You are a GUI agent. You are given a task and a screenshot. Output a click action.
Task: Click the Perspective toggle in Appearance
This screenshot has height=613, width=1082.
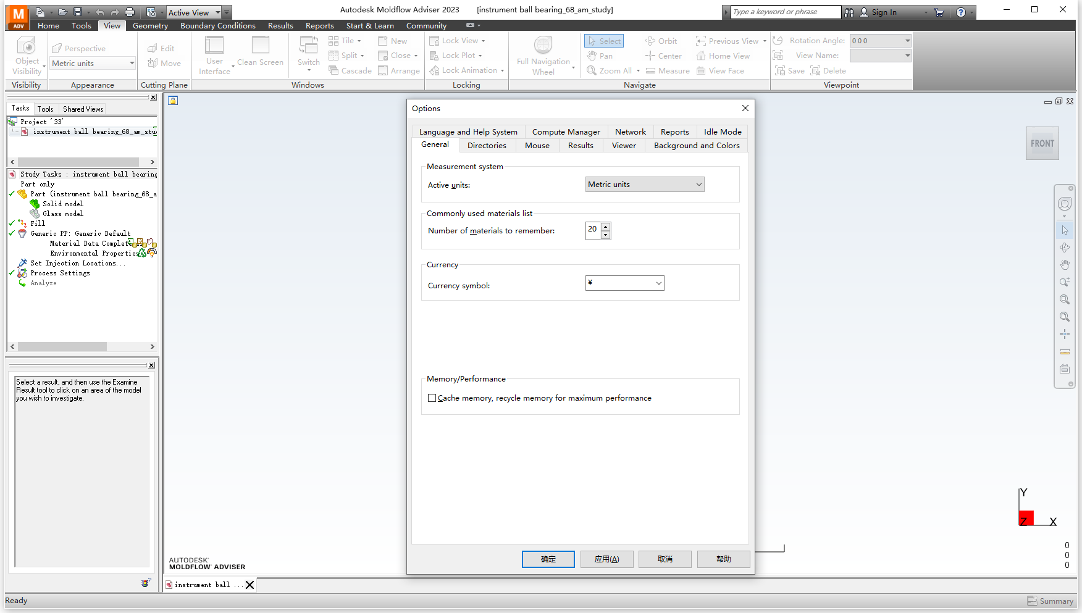pos(79,48)
